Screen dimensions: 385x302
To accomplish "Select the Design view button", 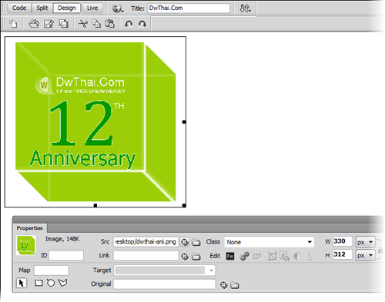I will [67, 8].
